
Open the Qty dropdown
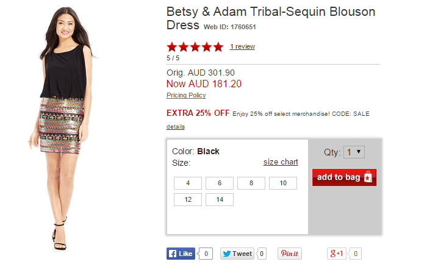[354, 152]
